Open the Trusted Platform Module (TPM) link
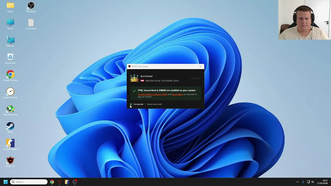The height and width of the screenshot is (186, 331). (153, 94)
